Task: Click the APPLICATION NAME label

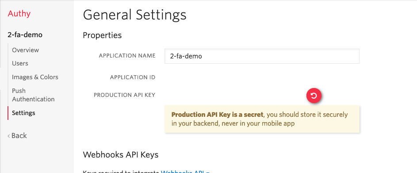Action: click(x=127, y=56)
